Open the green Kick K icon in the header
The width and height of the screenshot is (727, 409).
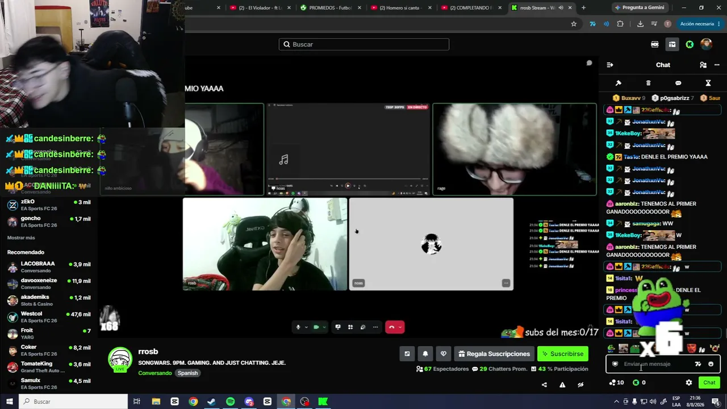pos(690,44)
